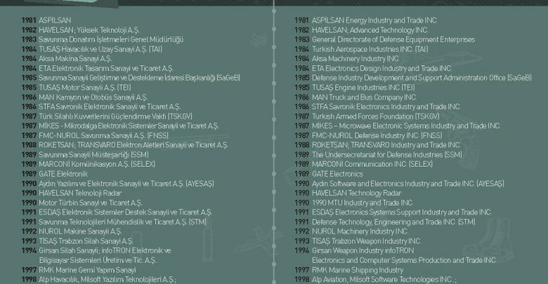Click 'FMC-NUROL Defense Industry INC. (FNSS)'
The image size is (548, 284).
pos(377,135)
